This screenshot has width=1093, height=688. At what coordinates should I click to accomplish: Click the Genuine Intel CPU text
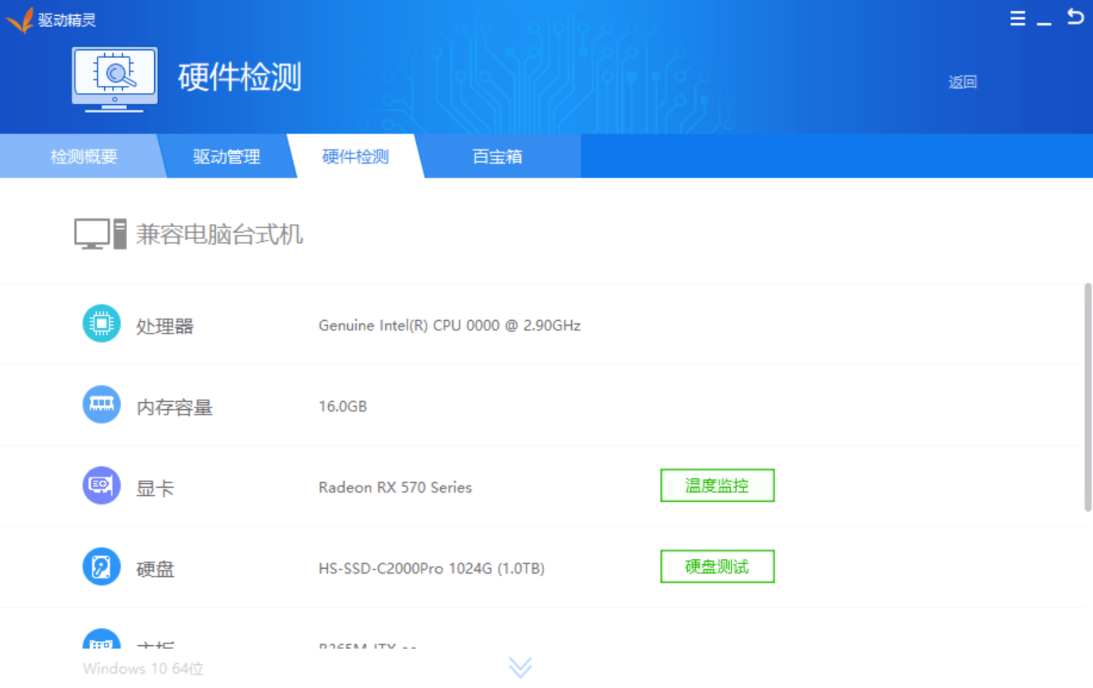point(449,325)
